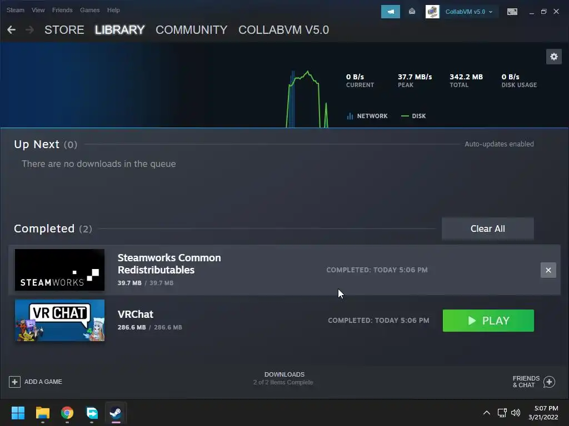Click the ADD A GAME label
Screen dimensions: 569x426
pos(43,382)
